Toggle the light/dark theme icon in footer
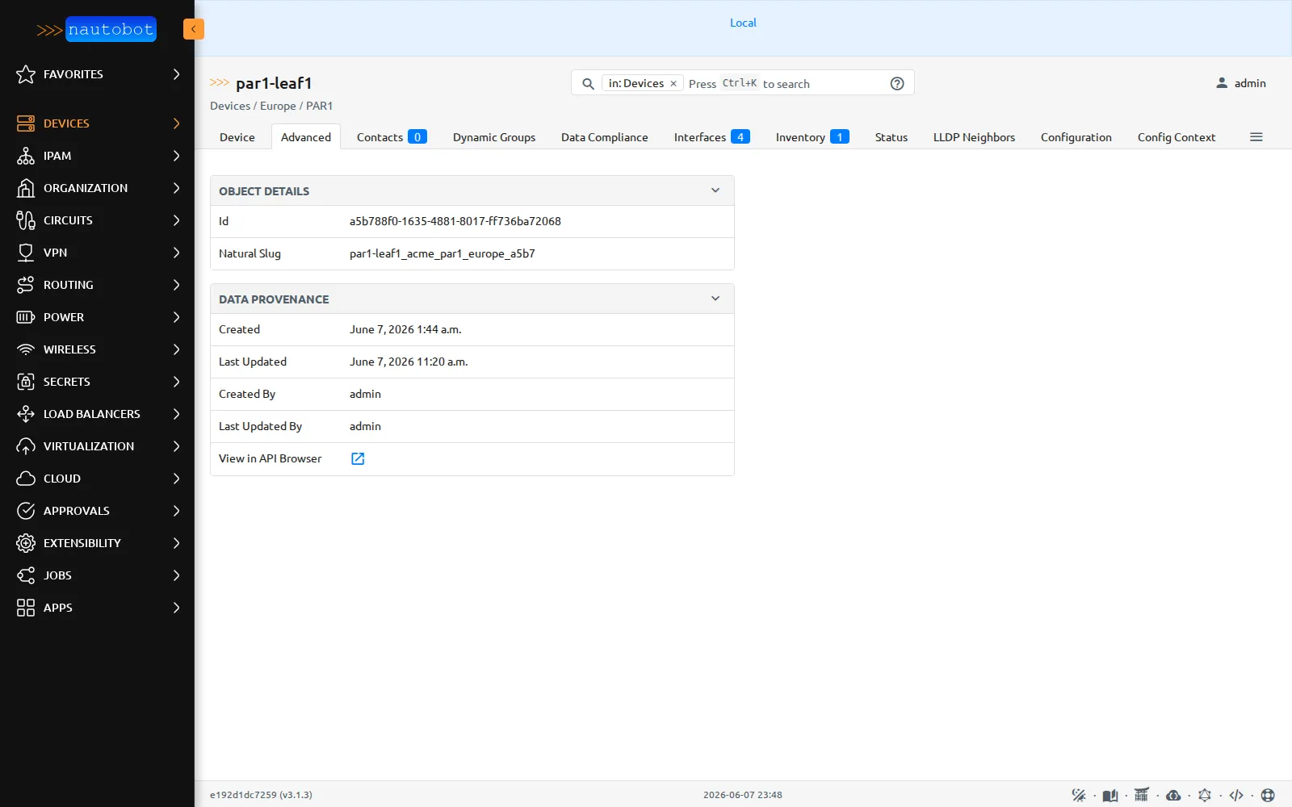The image size is (1292, 807). click(1079, 795)
